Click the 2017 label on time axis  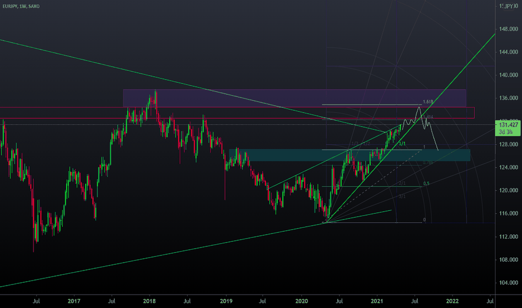[x=74, y=301]
